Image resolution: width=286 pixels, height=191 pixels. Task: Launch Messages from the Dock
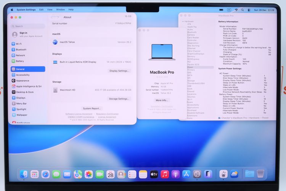coord(56,174)
